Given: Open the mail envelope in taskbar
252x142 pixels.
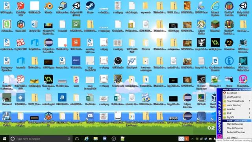Looking at the screenshot, I should click(x=181, y=138).
